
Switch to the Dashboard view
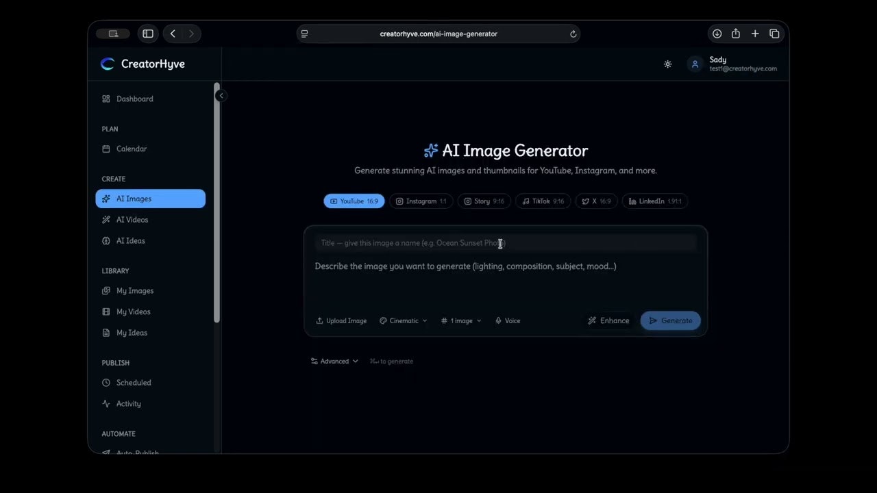click(134, 99)
